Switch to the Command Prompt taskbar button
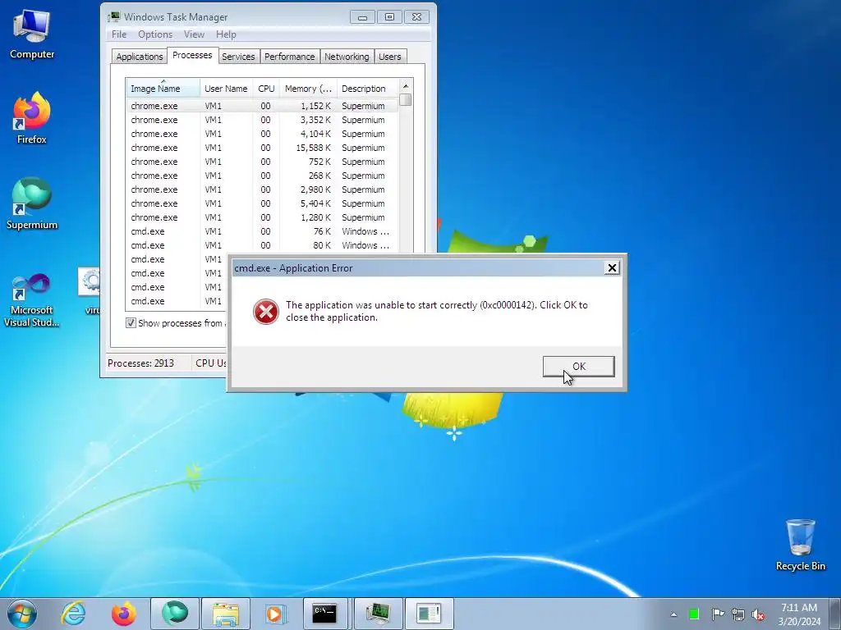 pos(325,614)
